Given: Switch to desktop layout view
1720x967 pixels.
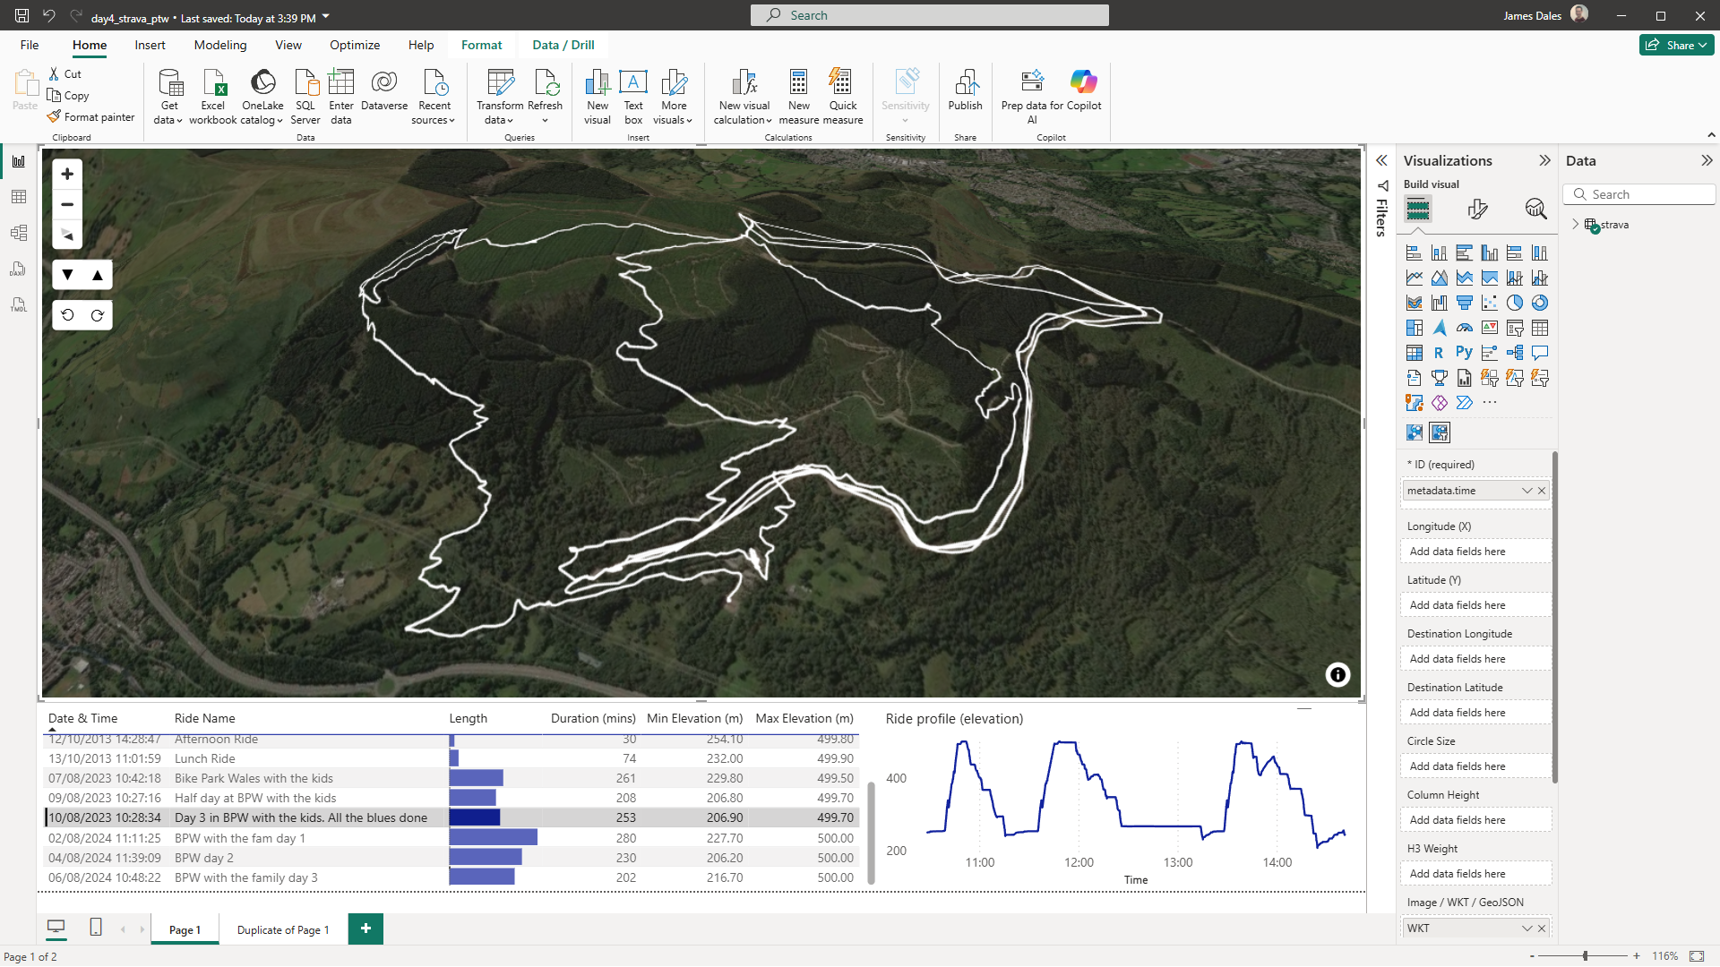Looking at the screenshot, I should pyautogui.click(x=56, y=928).
